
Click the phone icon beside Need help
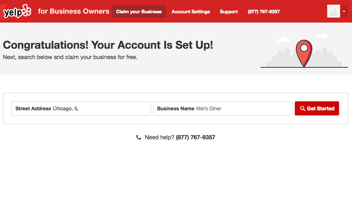pyautogui.click(x=139, y=137)
